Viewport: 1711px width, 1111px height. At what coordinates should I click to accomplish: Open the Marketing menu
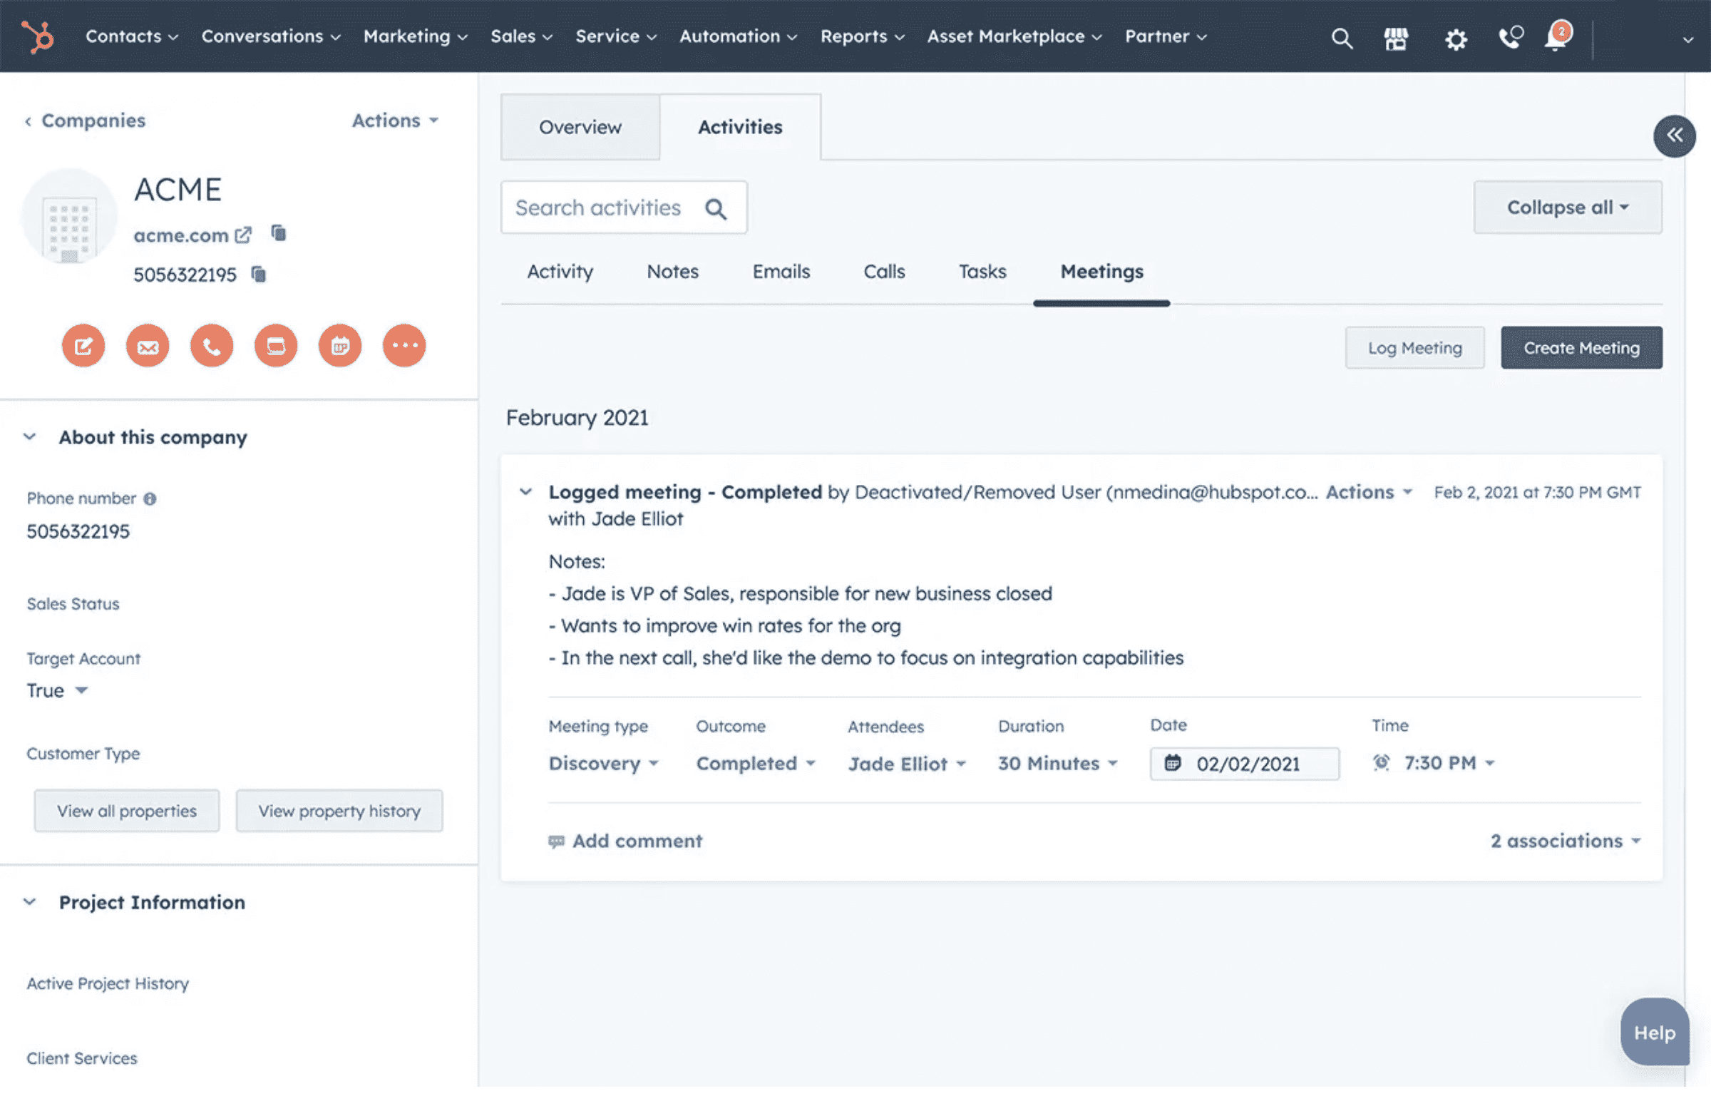(x=415, y=36)
